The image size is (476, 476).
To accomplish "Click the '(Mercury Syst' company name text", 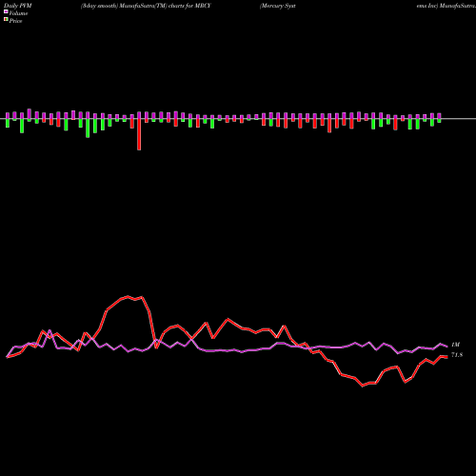I will click(278, 6).
